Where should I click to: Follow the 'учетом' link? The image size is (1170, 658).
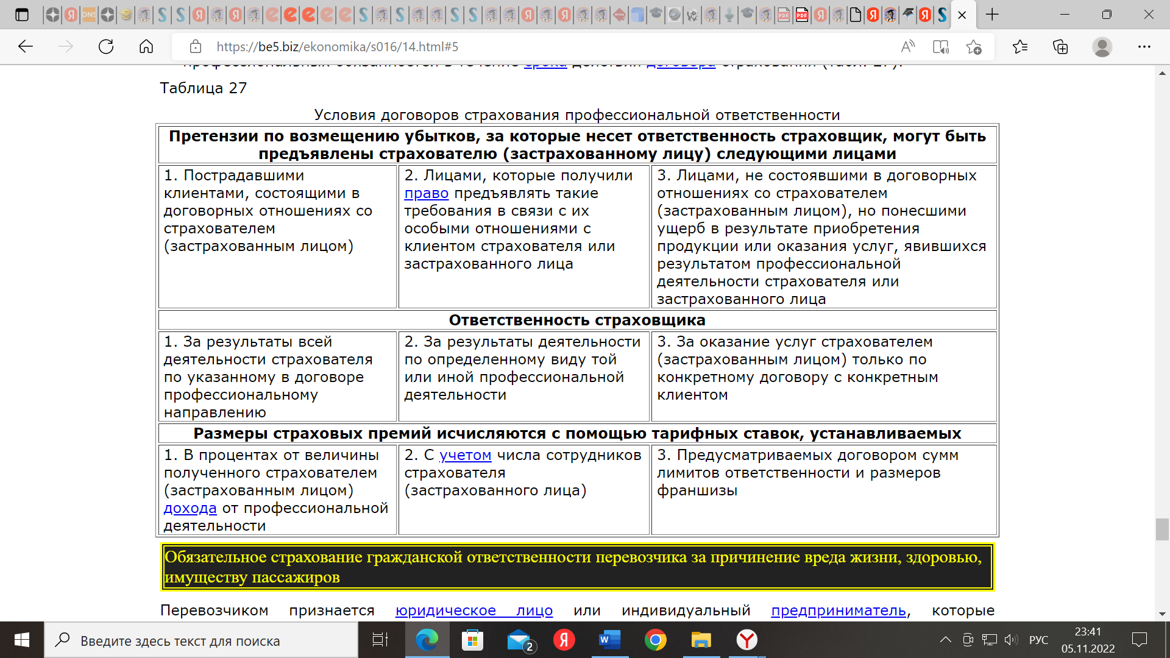[x=465, y=455]
